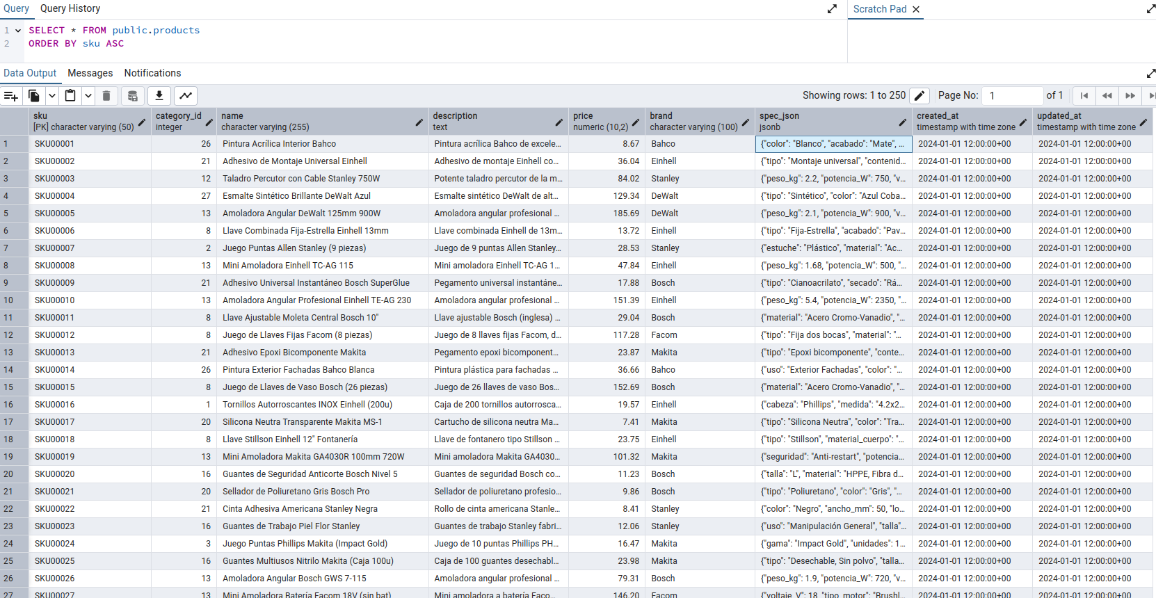Select the select-all corner header cell
This screenshot has width=1156, height=598.
click(15, 121)
